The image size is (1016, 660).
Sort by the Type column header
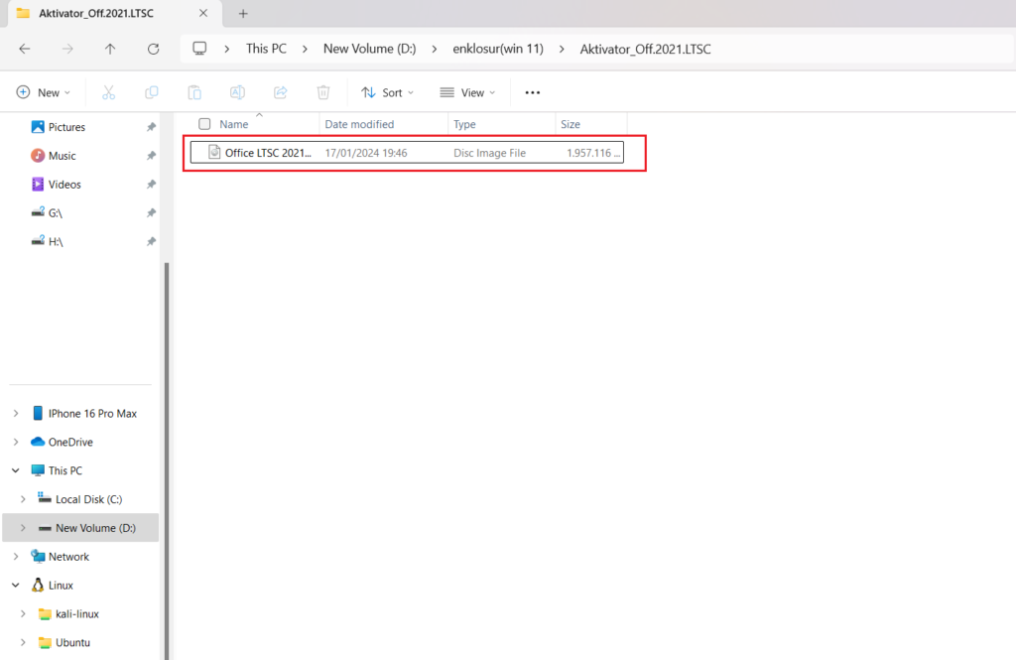click(501, 124)
